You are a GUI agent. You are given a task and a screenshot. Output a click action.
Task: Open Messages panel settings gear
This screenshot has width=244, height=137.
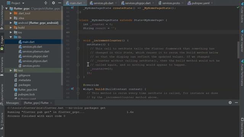(230, 102)
